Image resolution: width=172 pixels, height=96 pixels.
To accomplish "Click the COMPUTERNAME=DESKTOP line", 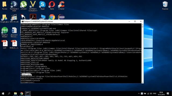I will coord(35,26).
